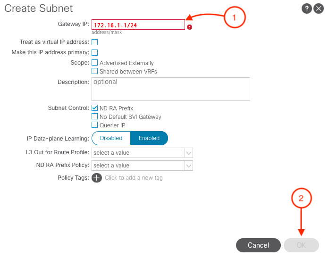Open help with the question mark icon
The image size is (329, 258).
[307, 8]
